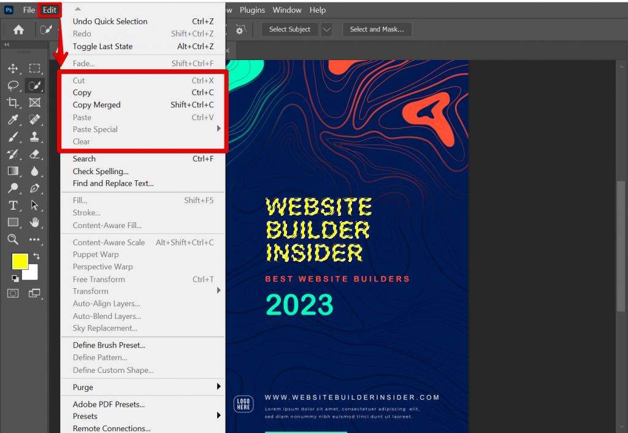
Task: Select the Crop tool
Action: pos(13,103)
